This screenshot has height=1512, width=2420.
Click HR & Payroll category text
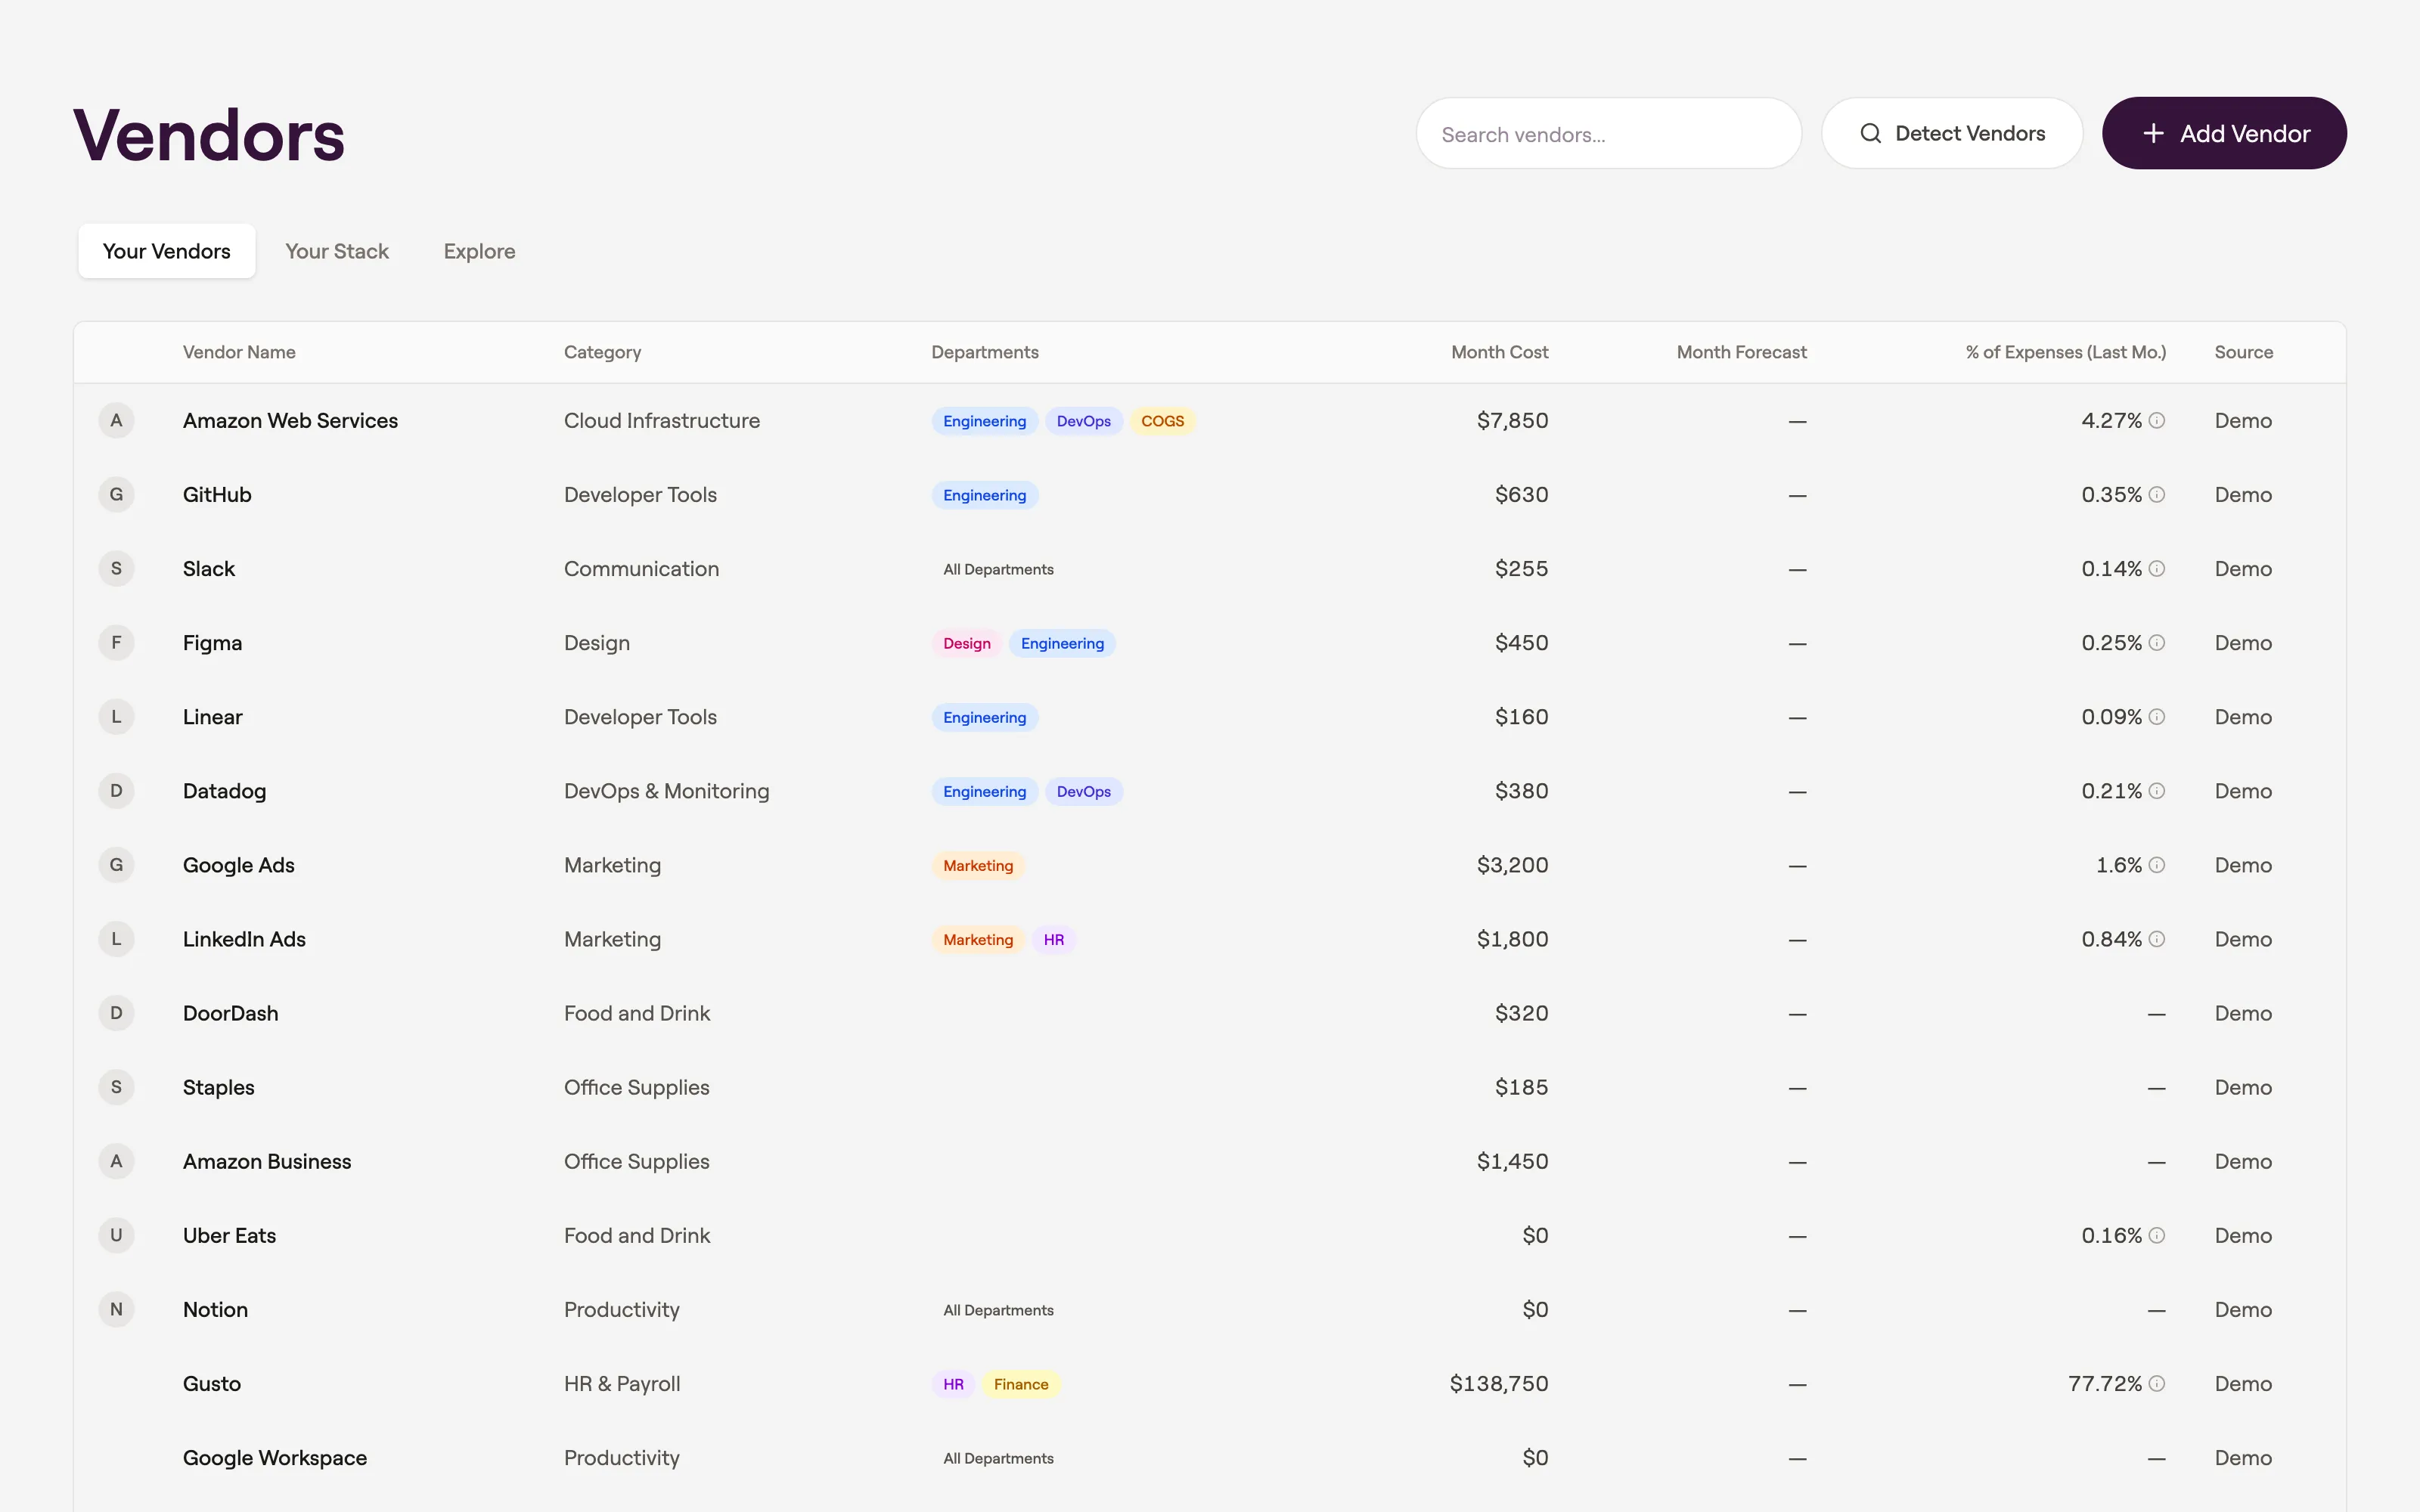click(622, 1383)
